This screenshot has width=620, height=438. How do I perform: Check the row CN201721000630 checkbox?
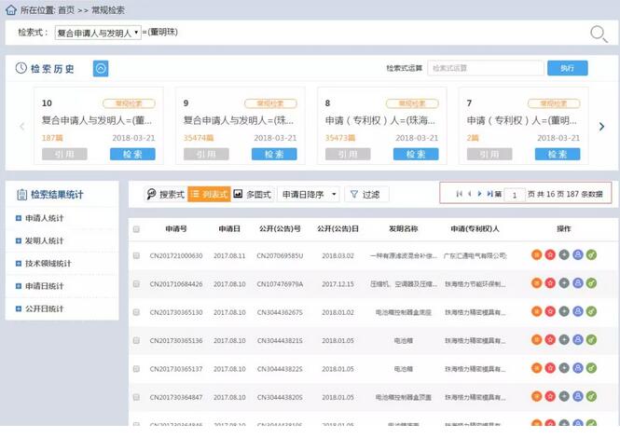(x=136, y=255)
